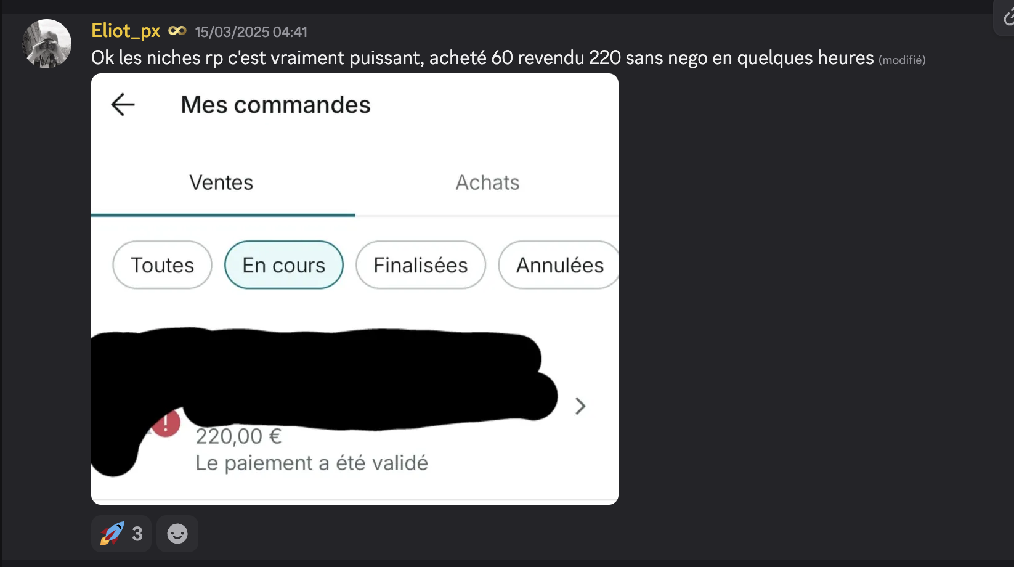Click the back arrow in Mes commandes
The height and width of the screenshot is (567, 1014).
123,105
